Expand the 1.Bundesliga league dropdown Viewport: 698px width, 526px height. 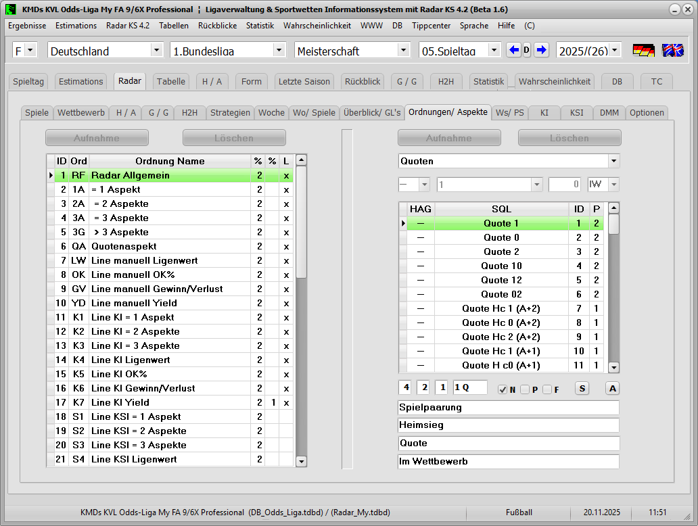(x=279, y=51)
